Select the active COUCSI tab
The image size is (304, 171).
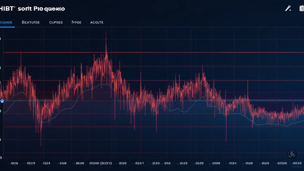[x=6, y=22]
